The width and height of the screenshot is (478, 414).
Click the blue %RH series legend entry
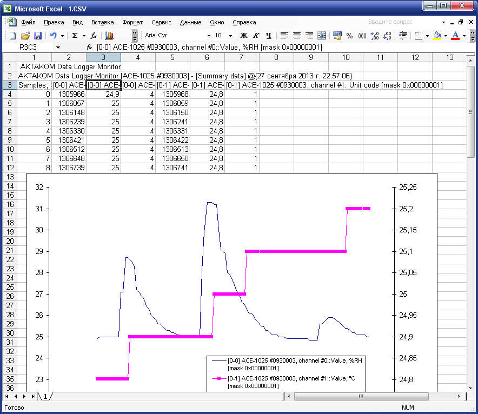pos(287,364)
